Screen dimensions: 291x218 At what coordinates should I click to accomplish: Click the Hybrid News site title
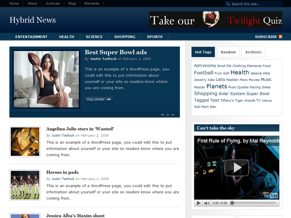(x=33, y=20)
